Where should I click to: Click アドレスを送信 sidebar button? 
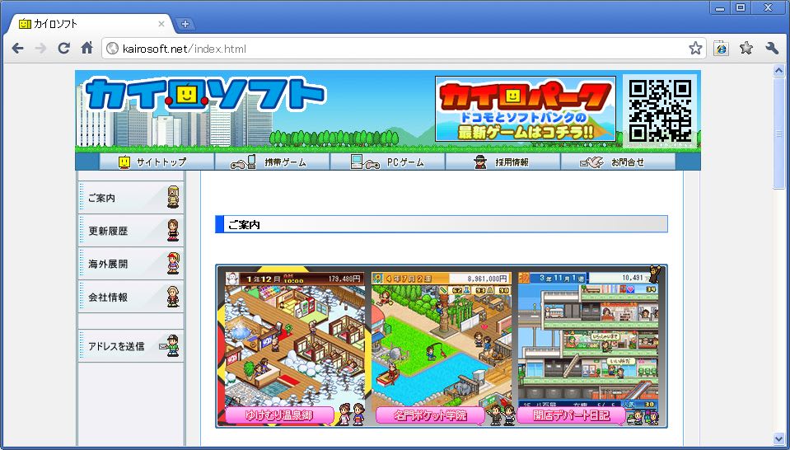click(130, 346)
